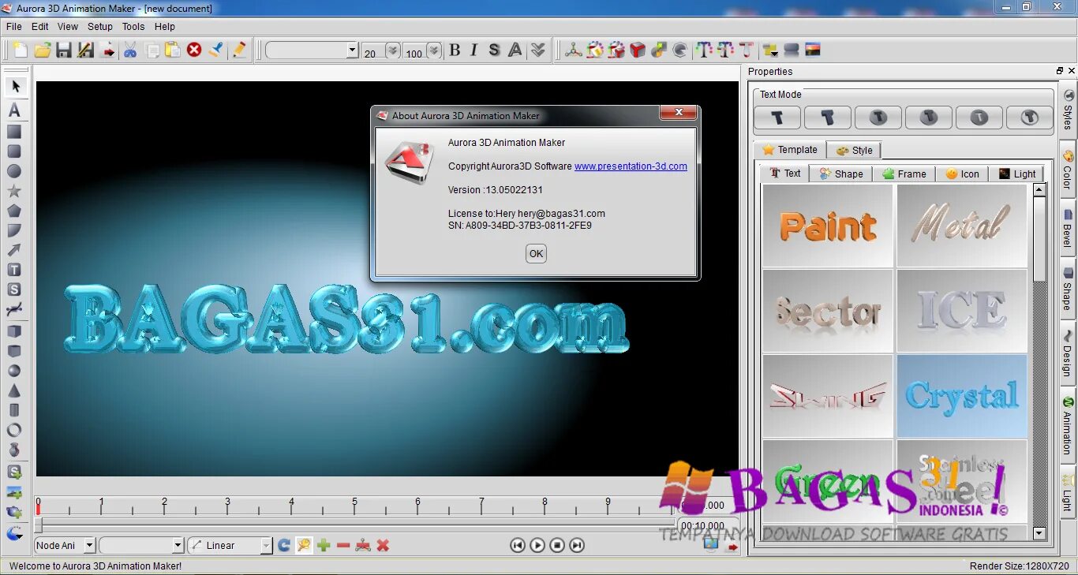Select the second Text Mode button
1078x575 pixels.
[x=828, y=118]
